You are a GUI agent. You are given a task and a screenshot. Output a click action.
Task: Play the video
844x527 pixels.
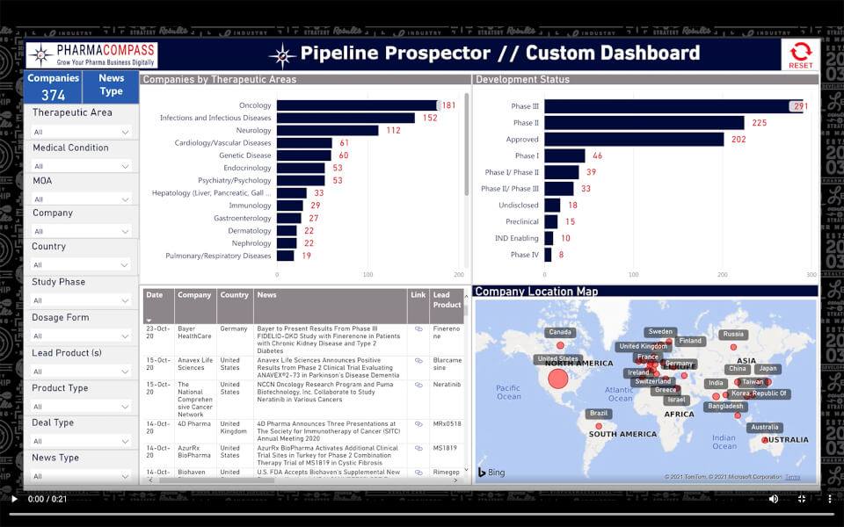click(x=15, y=499)
